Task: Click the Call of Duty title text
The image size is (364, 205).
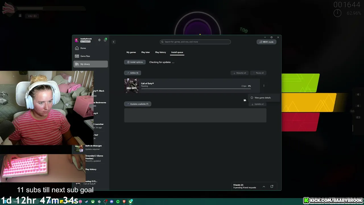Action: [147, 83]
